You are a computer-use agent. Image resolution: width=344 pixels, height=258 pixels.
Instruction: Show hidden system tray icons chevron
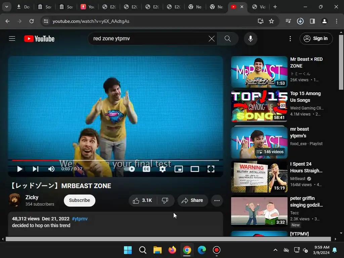click(x=275, y=250)
